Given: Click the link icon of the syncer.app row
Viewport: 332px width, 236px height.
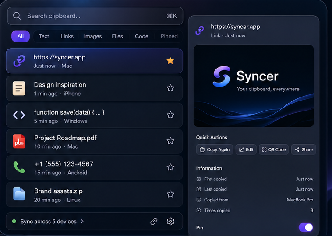Looking at the screenshot, I should (x=19, y=61).
